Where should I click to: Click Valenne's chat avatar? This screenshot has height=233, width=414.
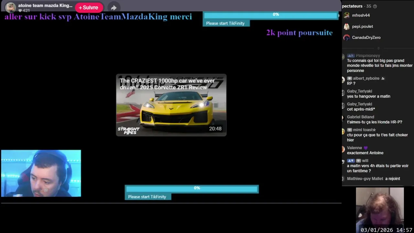click(x=343, y=149)
